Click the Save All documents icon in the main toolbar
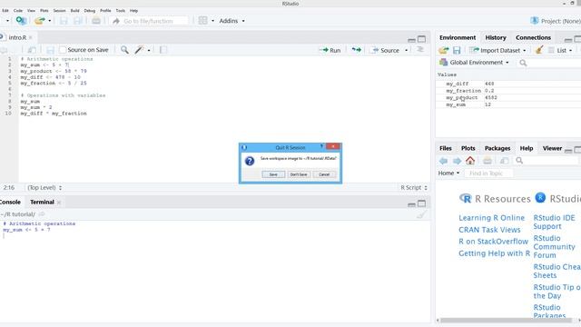Image resolution: width=581 pixels, height=327 pixels. [x=78, y=21]
